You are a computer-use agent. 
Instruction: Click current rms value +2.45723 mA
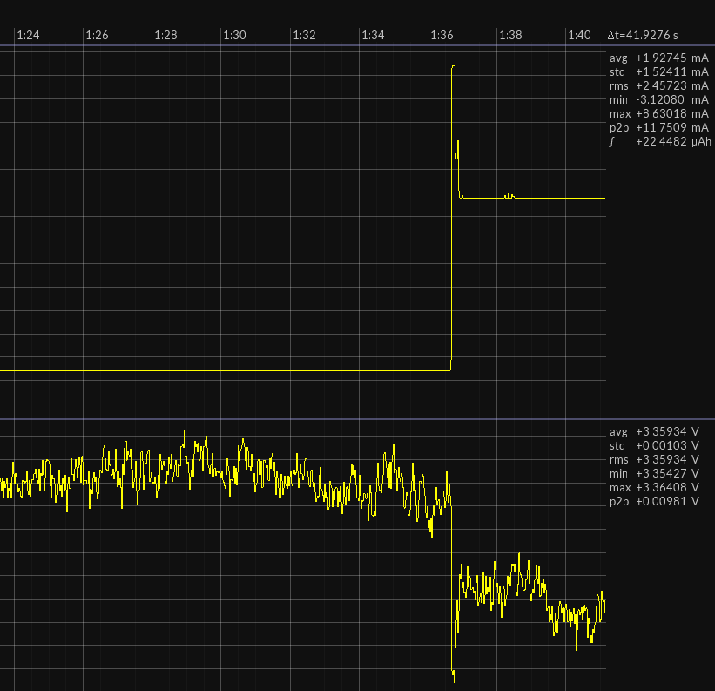coord(672,85)
